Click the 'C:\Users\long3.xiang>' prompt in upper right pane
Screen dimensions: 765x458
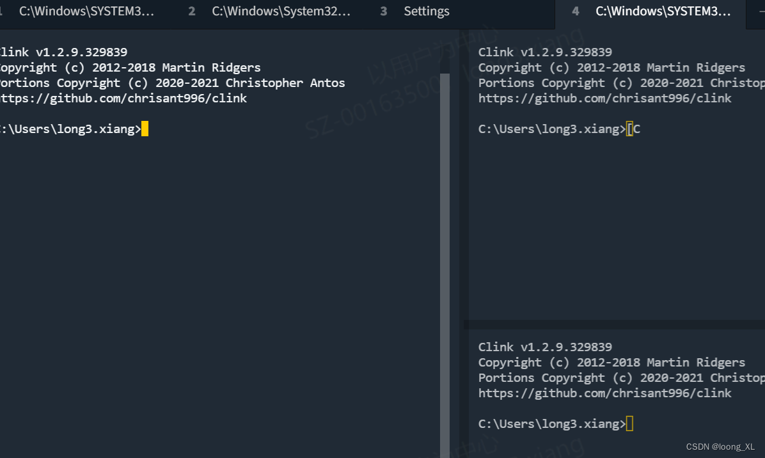pyautogui.click(x=552, y=129)
